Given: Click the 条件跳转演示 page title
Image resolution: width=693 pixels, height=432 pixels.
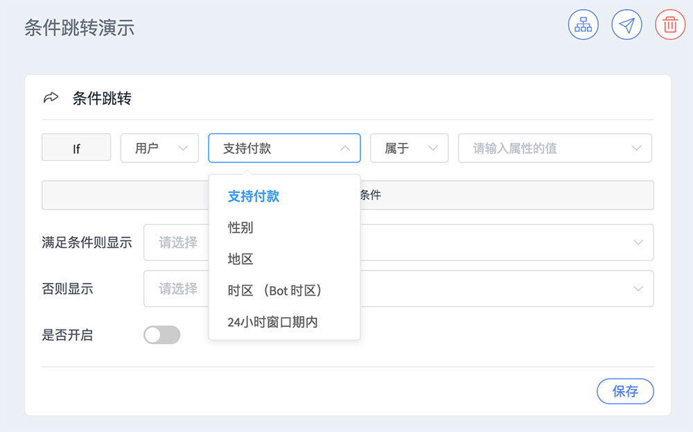Looking at the screenshot, I should (80, 28).
